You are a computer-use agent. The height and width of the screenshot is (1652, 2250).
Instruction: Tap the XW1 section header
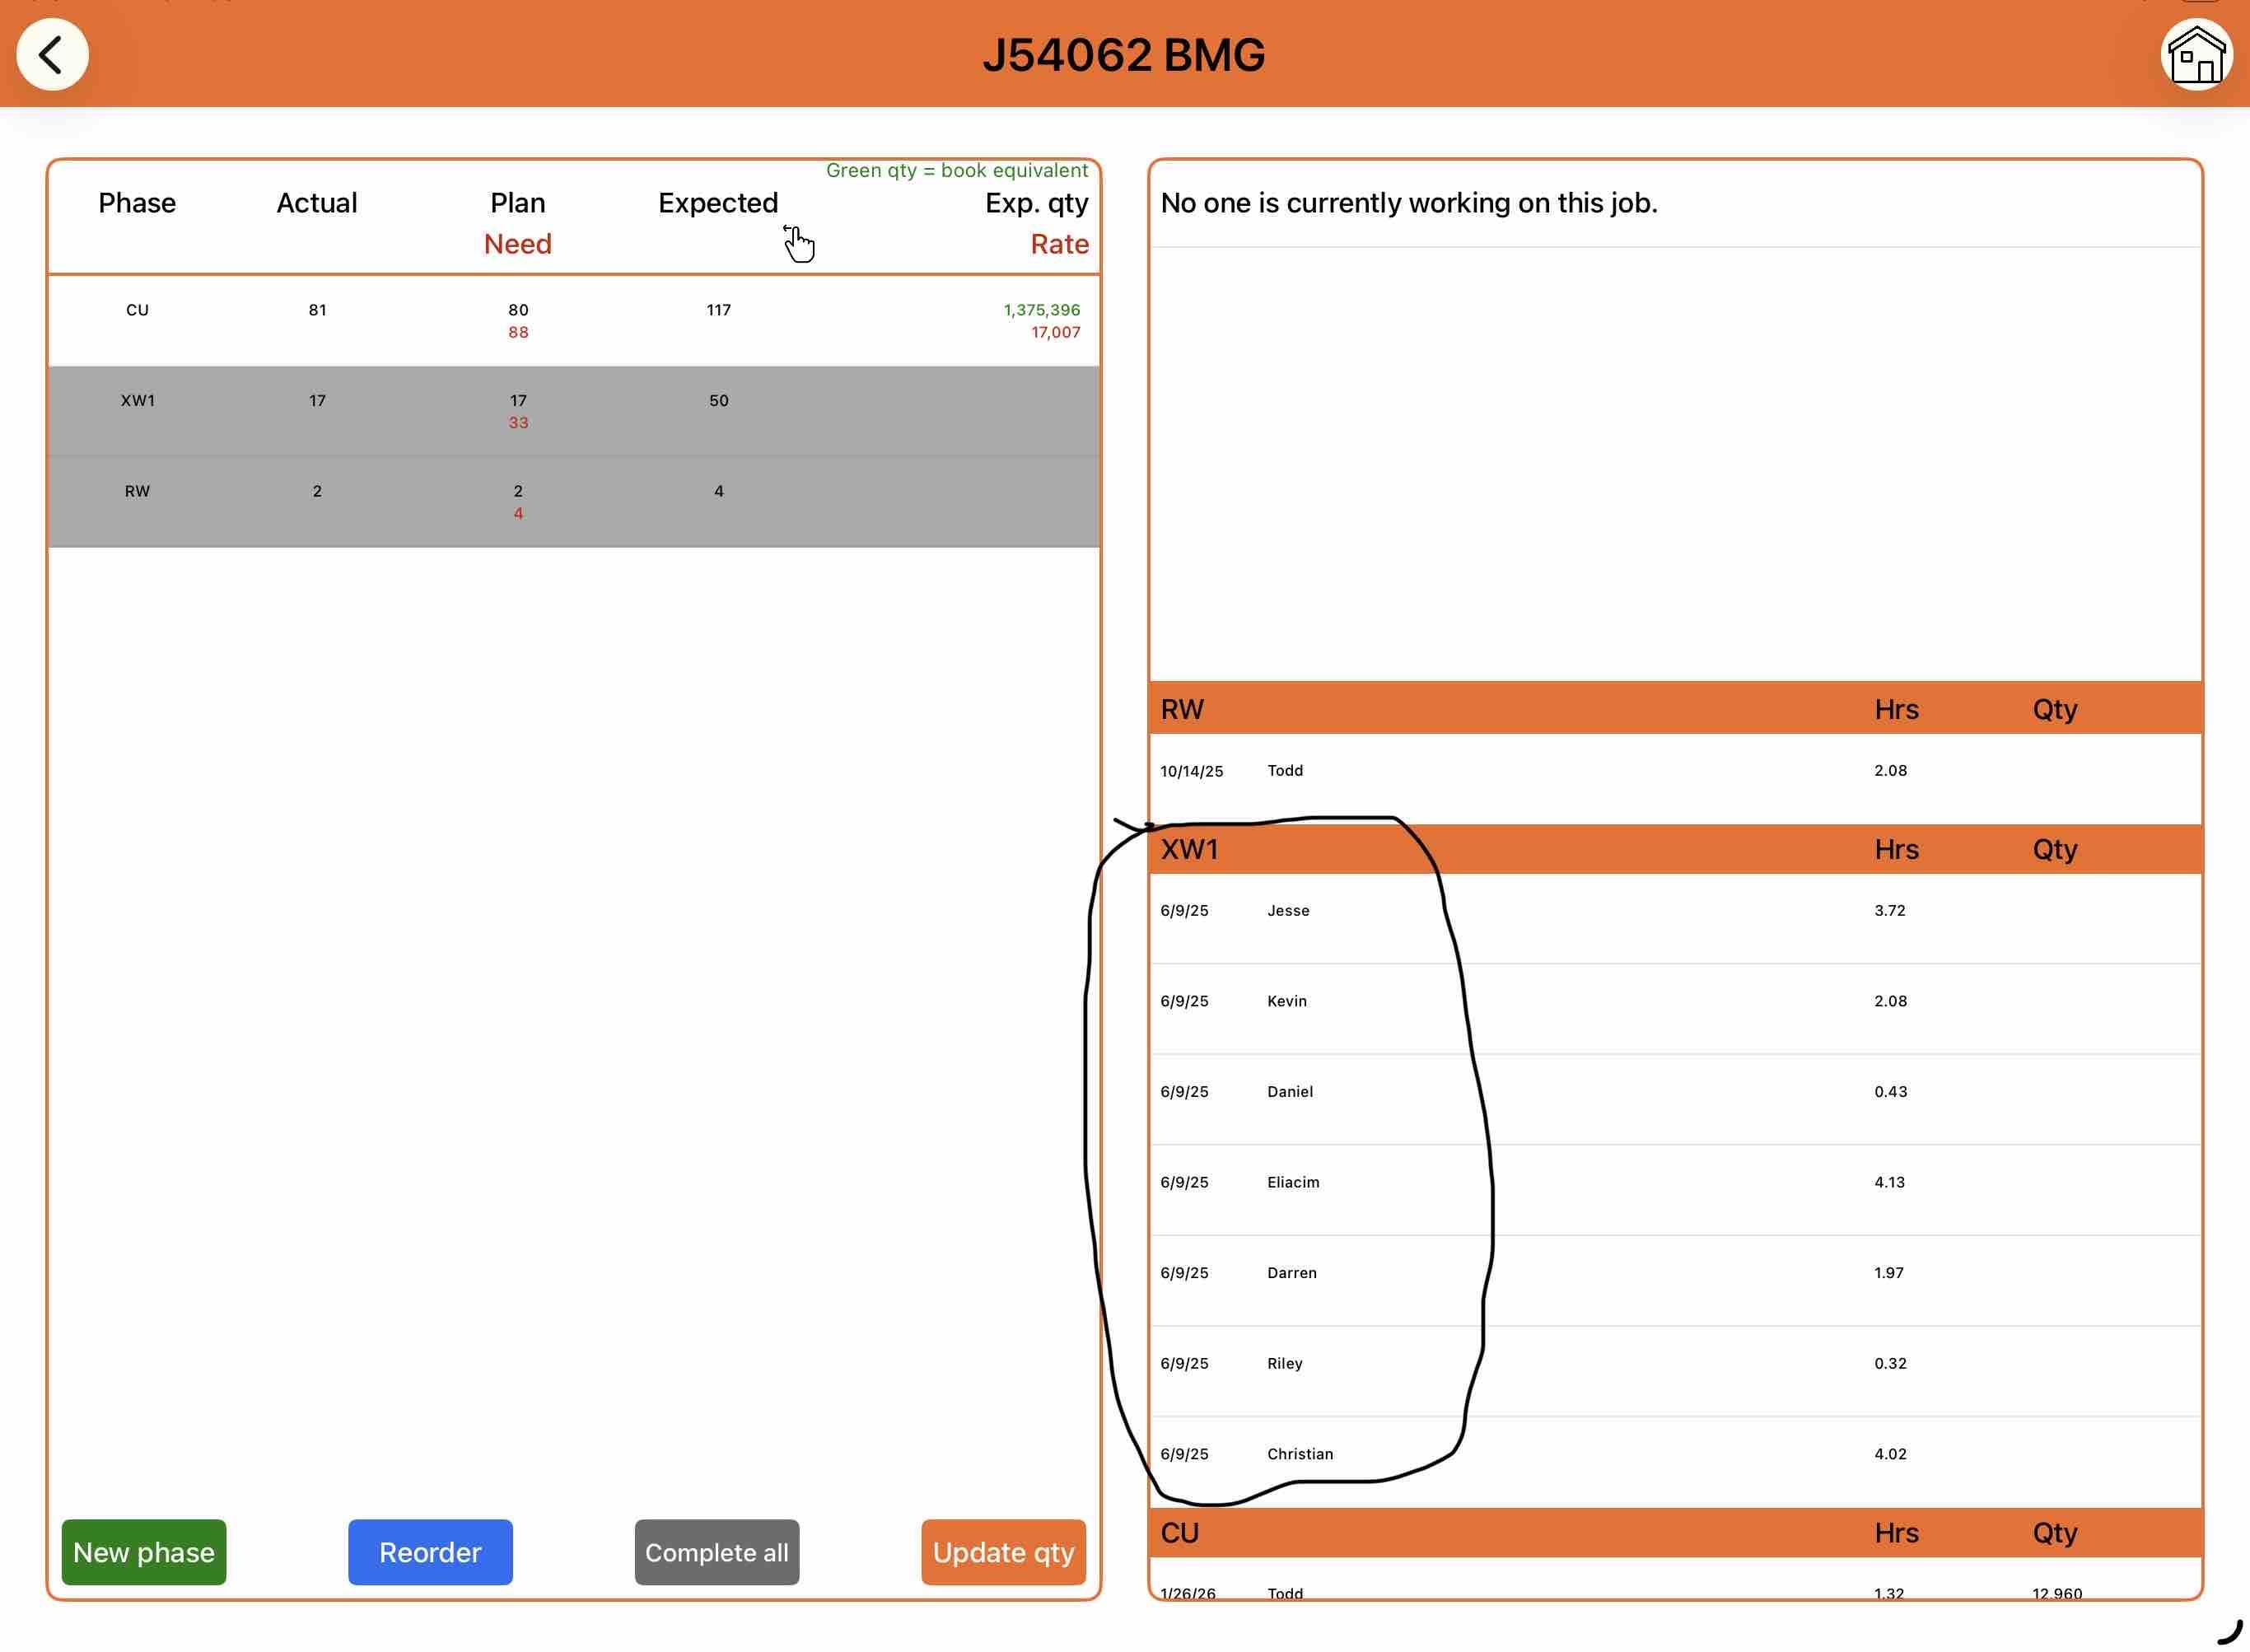pos(1674,849)
